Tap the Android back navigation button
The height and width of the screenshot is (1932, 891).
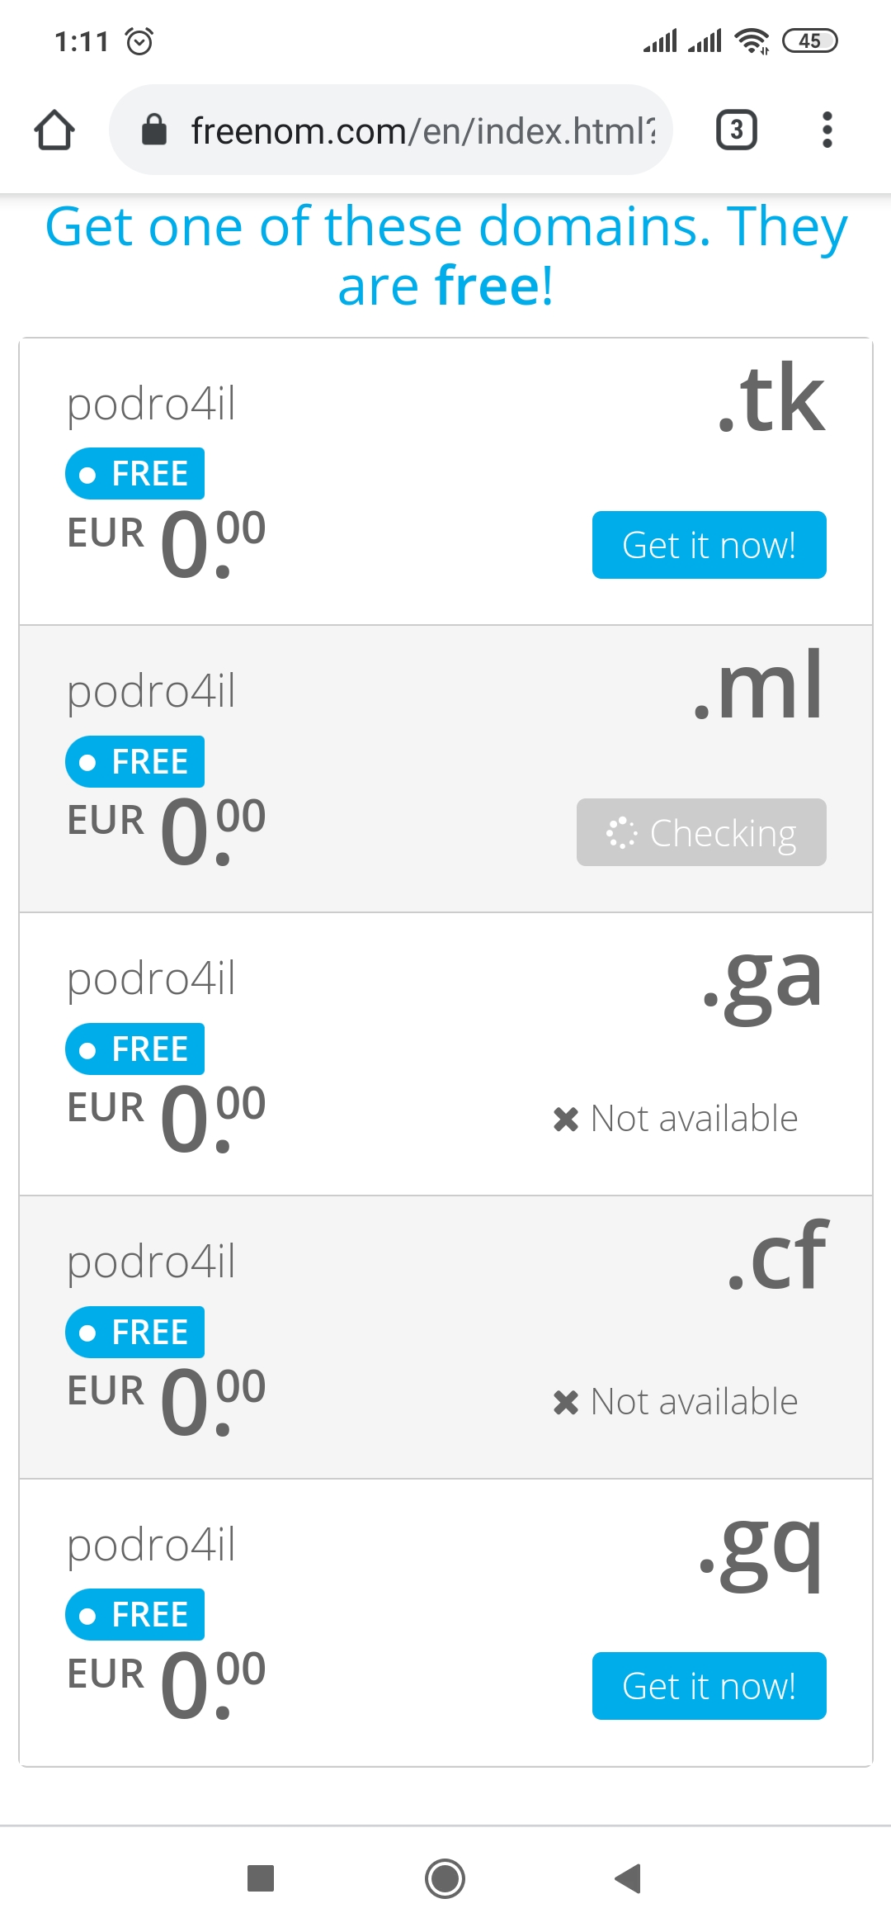point(629,1878)
